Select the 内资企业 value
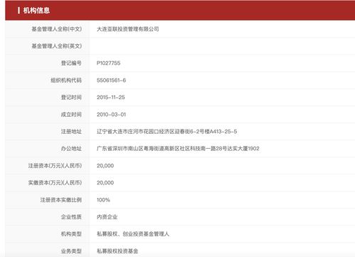 (x=107, y=217)
